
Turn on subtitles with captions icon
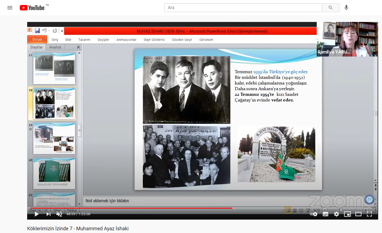click(x=326, y=214)
